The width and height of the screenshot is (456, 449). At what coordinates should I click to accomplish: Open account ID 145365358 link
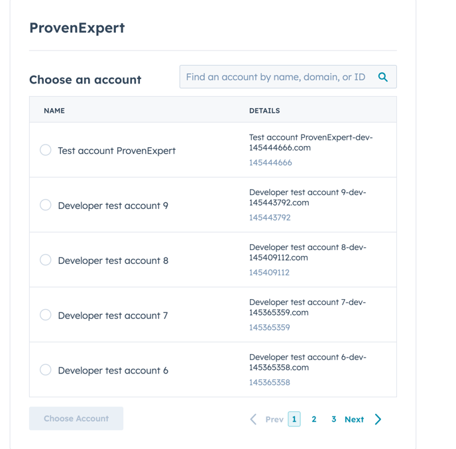(x=270, y=383)
